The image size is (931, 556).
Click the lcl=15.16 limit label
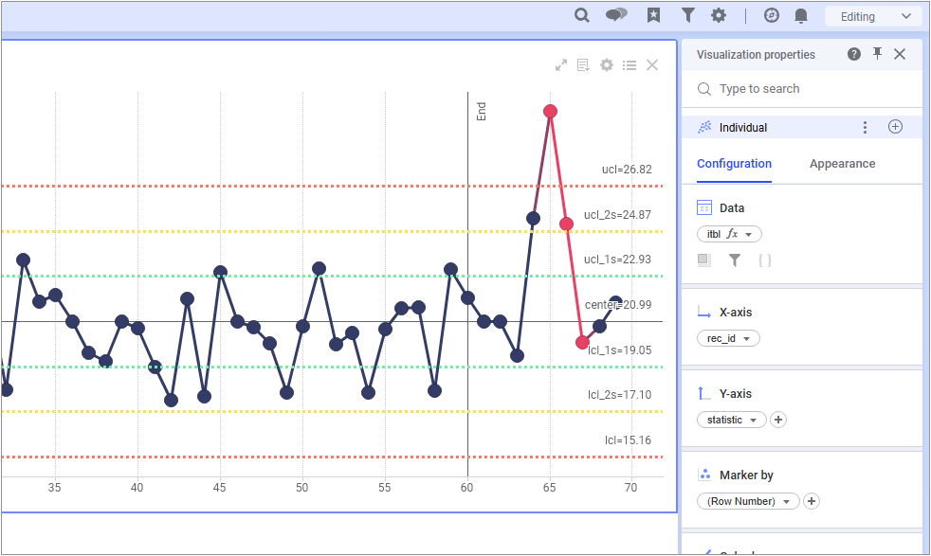pyautogui.click(x=629, y=440)
